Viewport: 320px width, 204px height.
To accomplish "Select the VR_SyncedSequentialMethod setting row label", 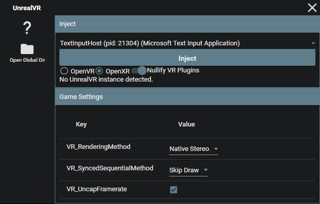I will [110, 168].
